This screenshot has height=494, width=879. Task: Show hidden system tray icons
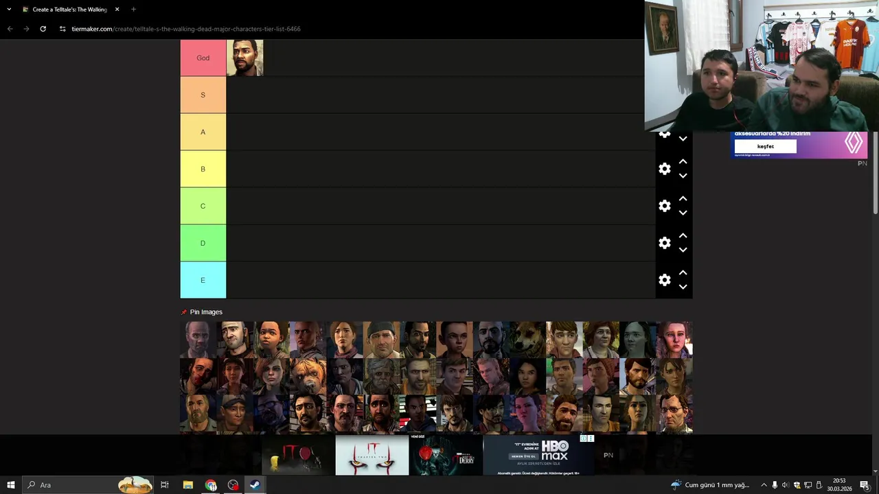click(764, 485)
